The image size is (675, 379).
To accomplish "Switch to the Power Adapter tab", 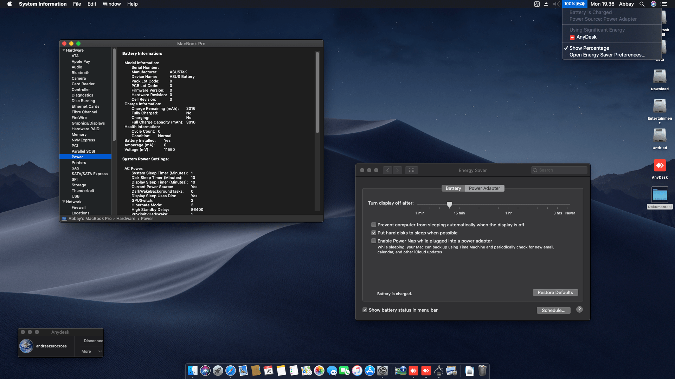I will click(484, 188).
